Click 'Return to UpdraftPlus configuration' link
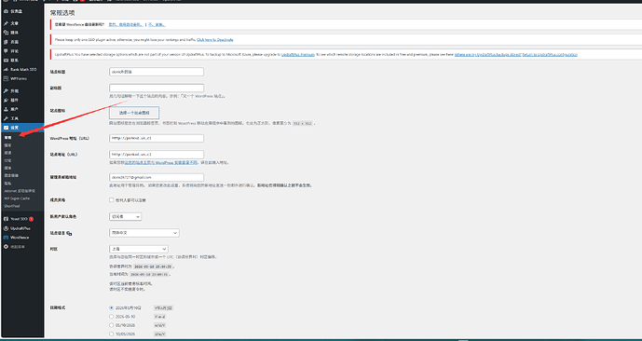642x341 pixels. pos(550,54)
